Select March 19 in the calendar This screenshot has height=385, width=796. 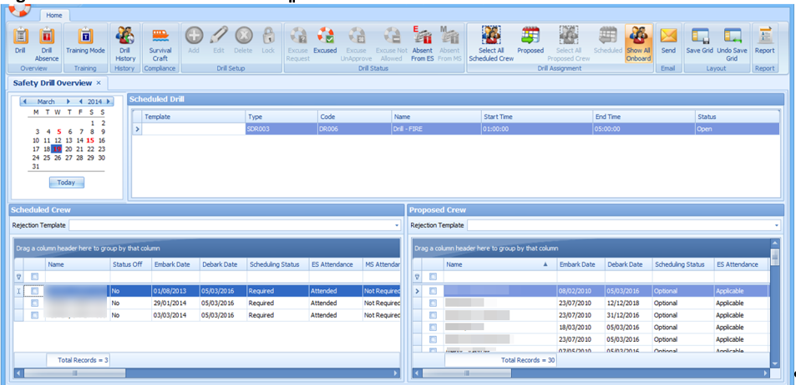(x=57, y=149)
